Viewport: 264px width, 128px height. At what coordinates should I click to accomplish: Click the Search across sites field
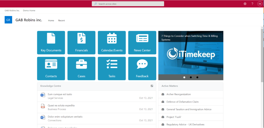tap(128, 4)
